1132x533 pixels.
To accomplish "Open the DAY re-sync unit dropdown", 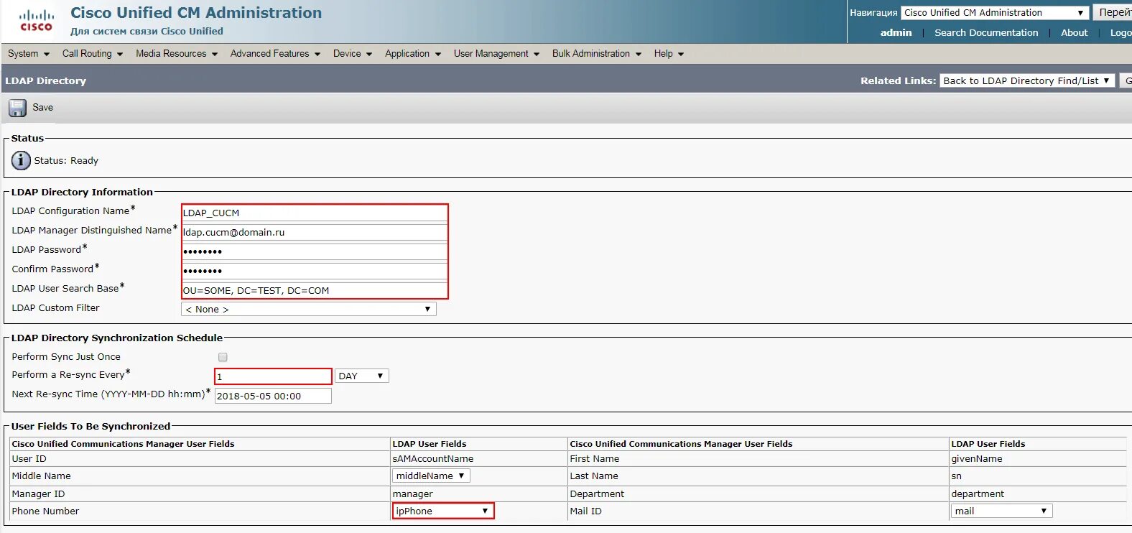I will [x=362, y=376].
